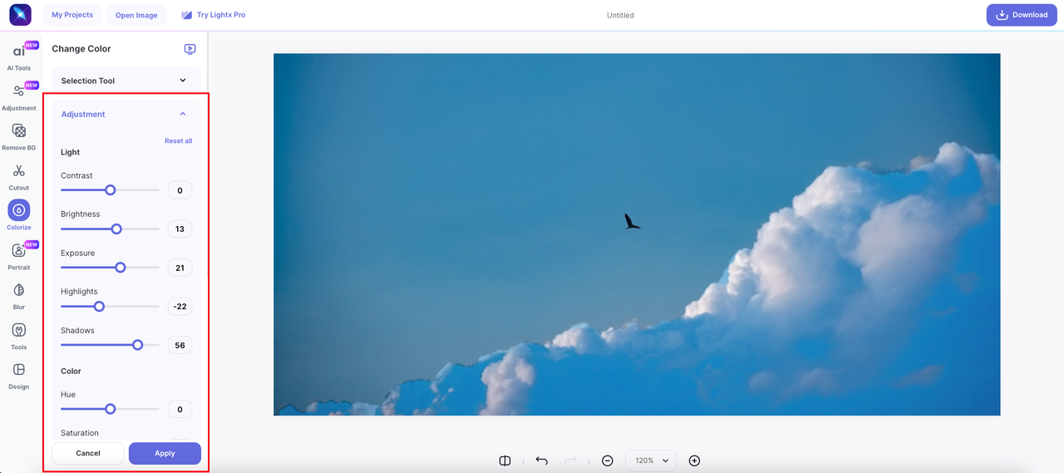This screenshot has height=473, width=1064.
Task: Open AI Tools in sidebar
Action: (19, 57)
